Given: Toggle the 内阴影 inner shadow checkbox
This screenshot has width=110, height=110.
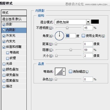Looking at the screenshot, I should pos(4,30).
